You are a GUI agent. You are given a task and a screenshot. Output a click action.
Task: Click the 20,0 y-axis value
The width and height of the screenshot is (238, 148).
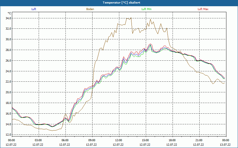click(8, 92)
